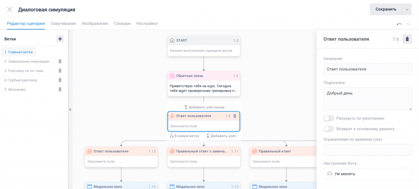Open the «Словари» tab
This screenshot has width=419, height=189.
[x=122, y=24]
